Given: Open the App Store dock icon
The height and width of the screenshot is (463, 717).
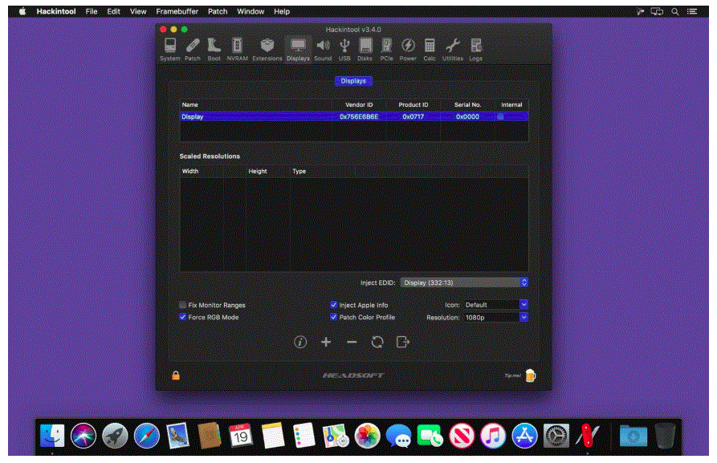Looking at the screenshot, I should [x=524, y=436].
